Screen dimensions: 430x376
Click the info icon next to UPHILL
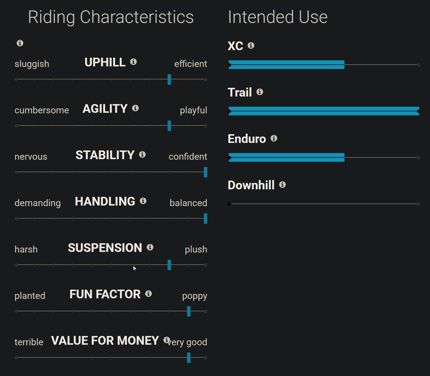point(133,62)
